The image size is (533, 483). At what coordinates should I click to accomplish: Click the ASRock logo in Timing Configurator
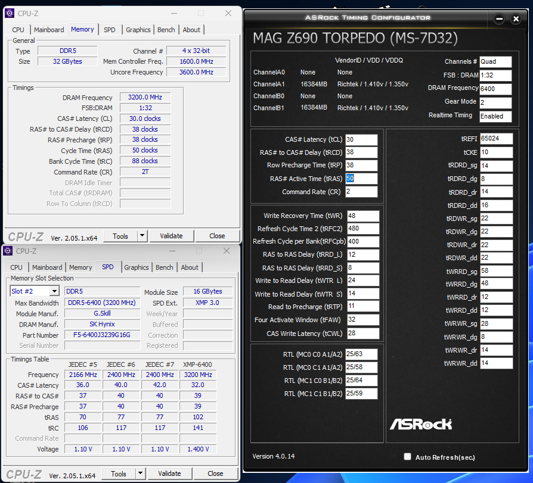421,424
